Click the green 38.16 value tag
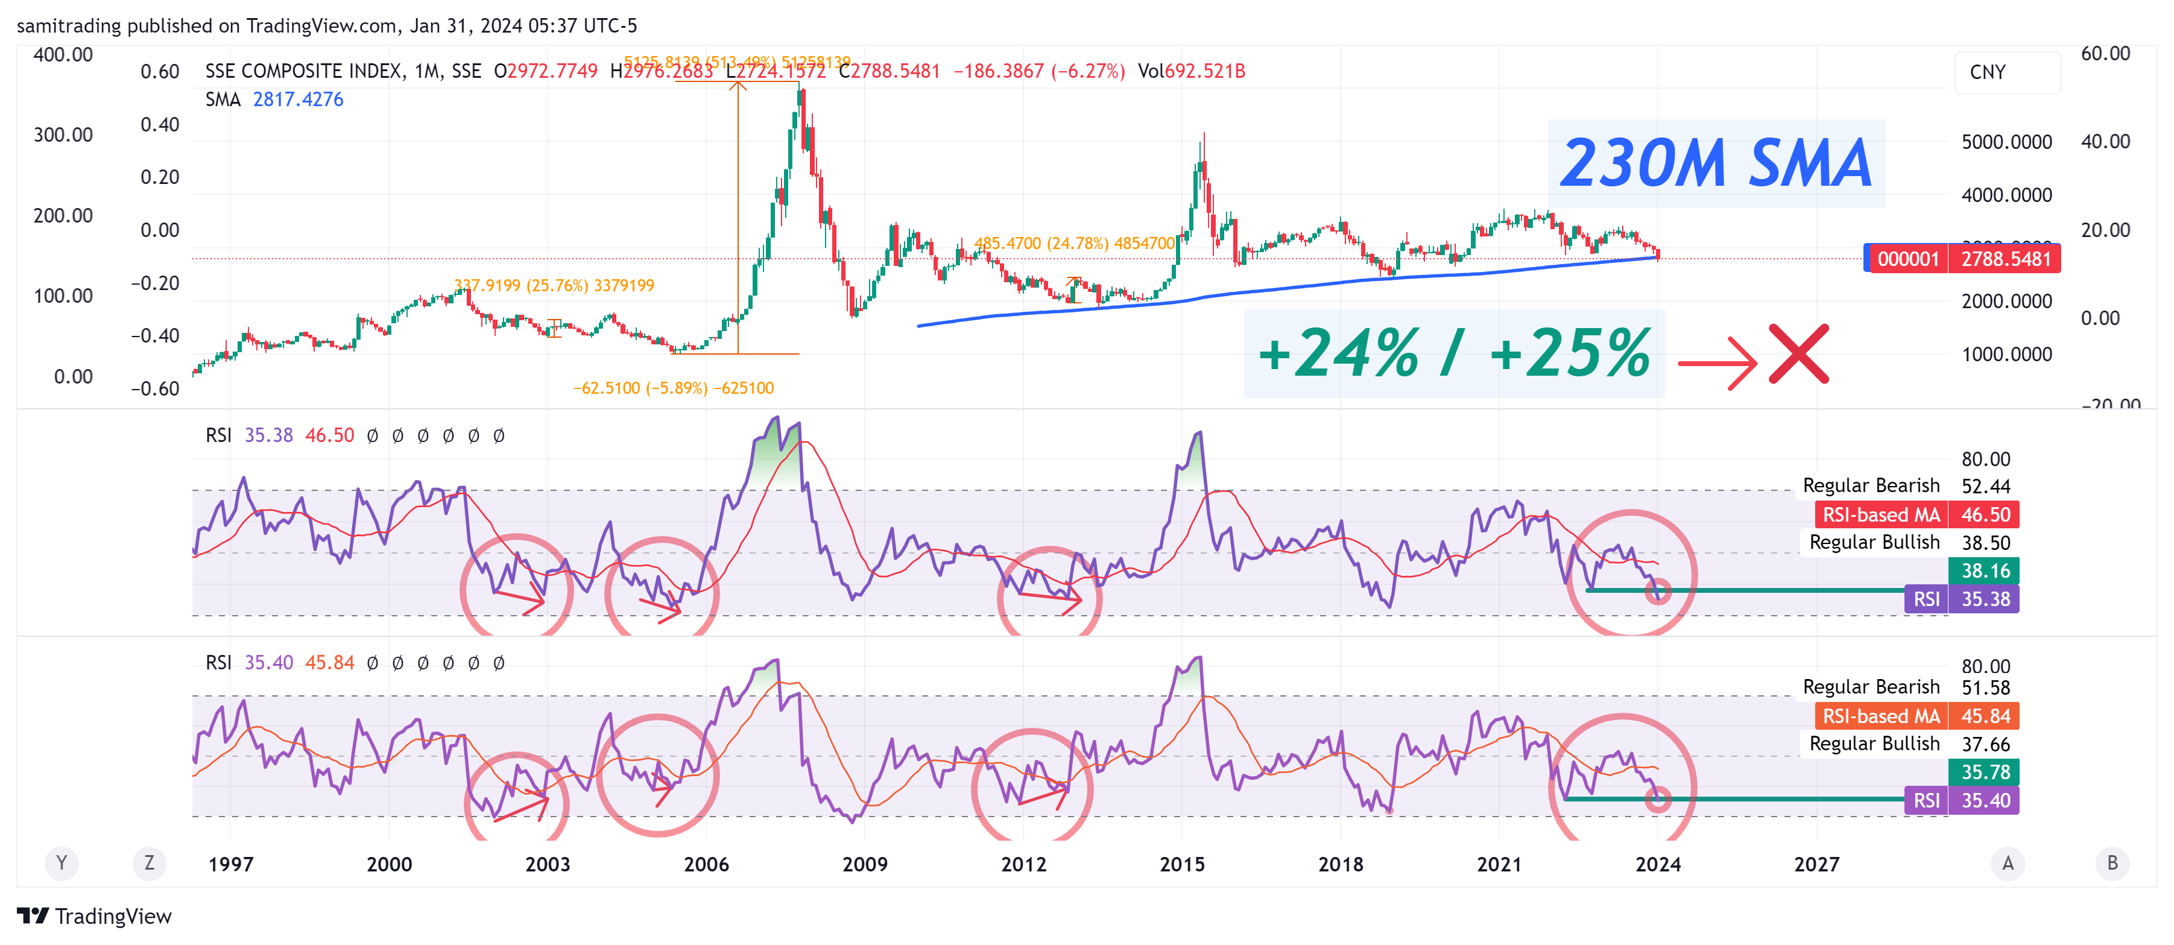 click(x=1984, y=571)
